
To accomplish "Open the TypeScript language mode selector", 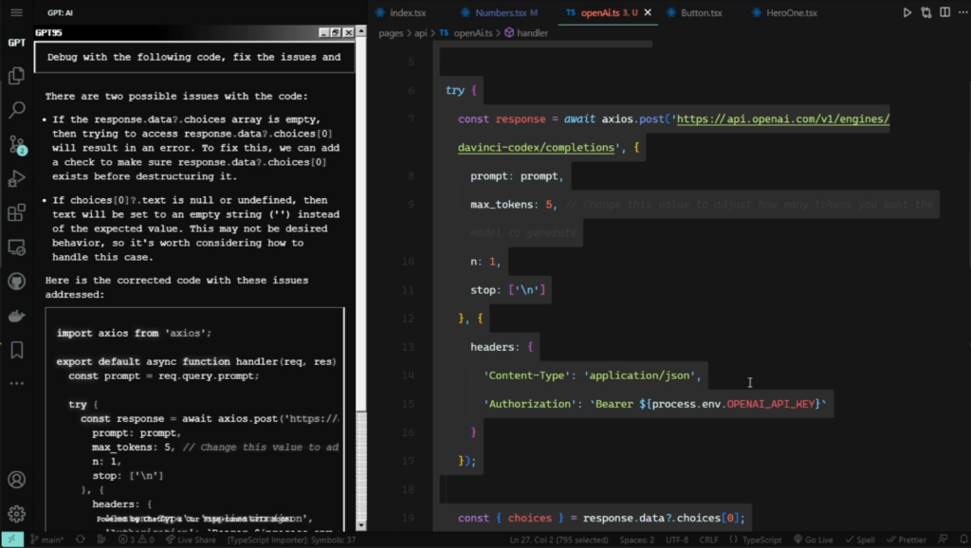I will point(756,539).
